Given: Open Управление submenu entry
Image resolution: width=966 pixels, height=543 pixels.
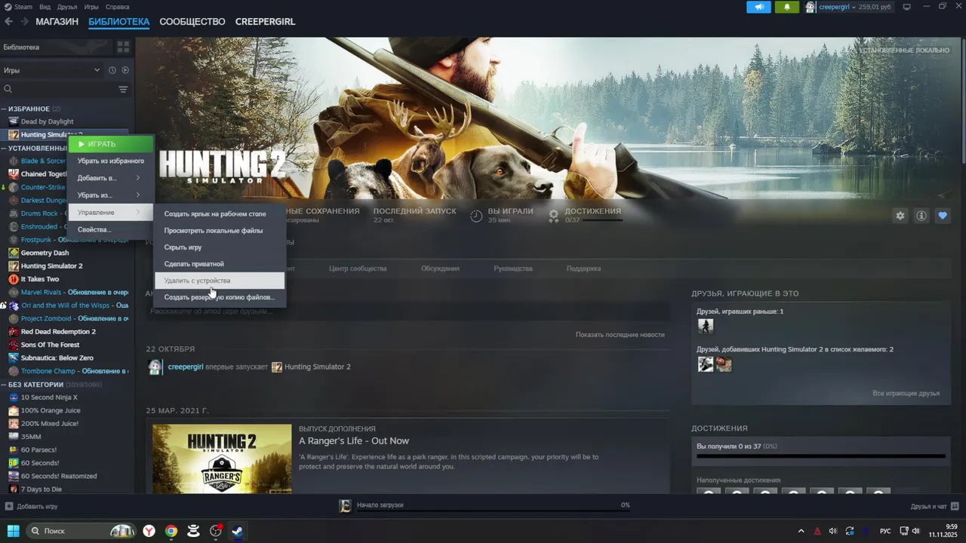Looking at the screenshot, I should point(111,213).
